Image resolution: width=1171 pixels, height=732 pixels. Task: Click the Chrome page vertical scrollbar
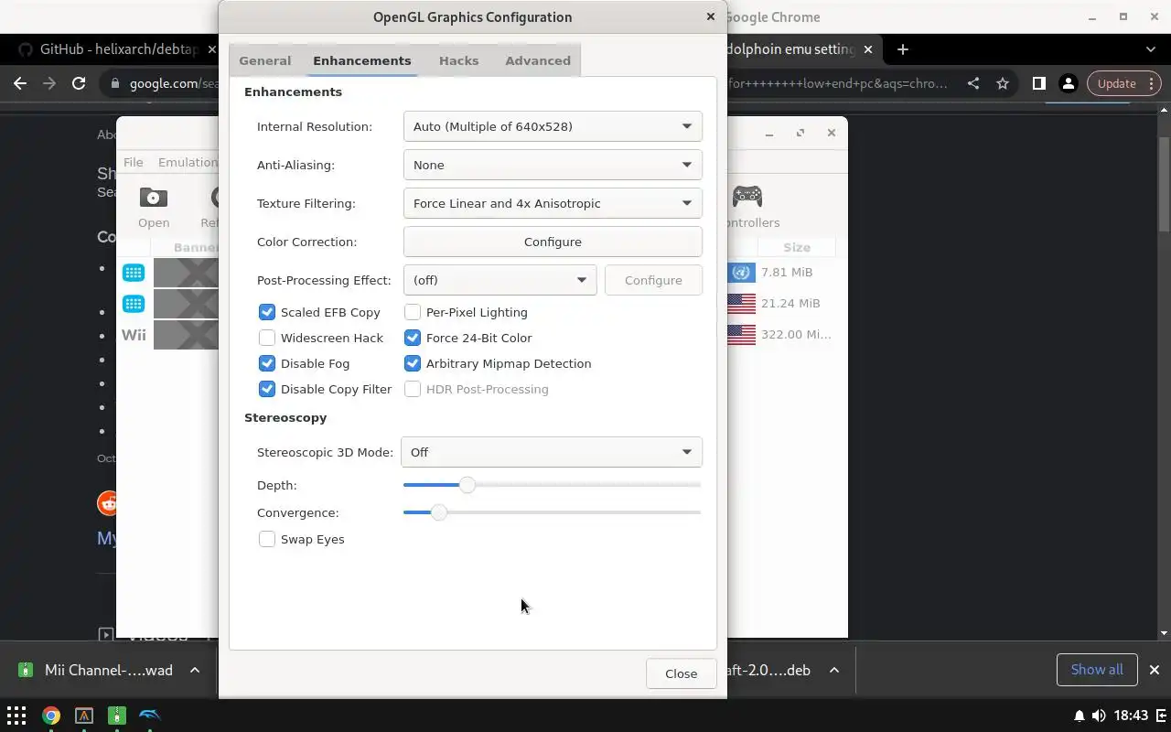(1164, 183)
